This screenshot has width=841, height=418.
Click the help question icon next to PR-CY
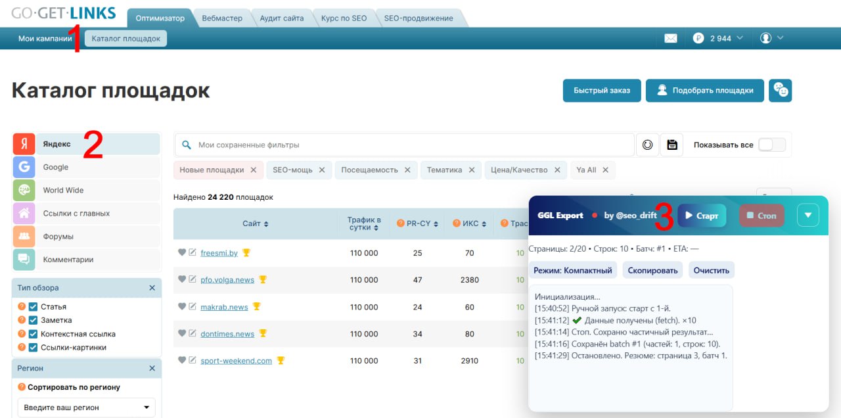coord(400,223)
